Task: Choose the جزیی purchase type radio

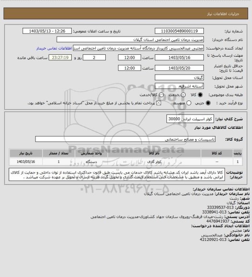Action: [x=208, y=103]
